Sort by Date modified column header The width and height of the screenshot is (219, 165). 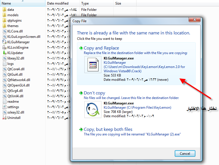(x=62, y=3)
